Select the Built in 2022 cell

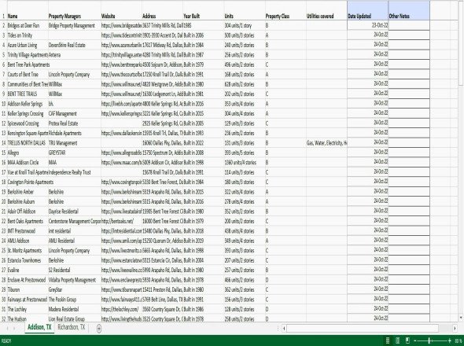pyautogui.click(x=204, y=143)
